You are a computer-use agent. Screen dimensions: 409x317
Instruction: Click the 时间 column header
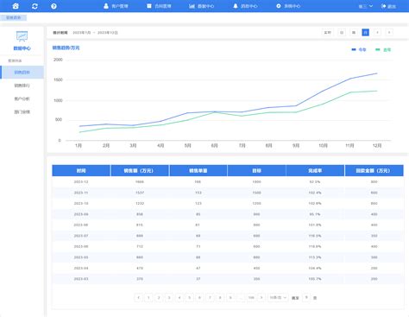tap(81, 170)
